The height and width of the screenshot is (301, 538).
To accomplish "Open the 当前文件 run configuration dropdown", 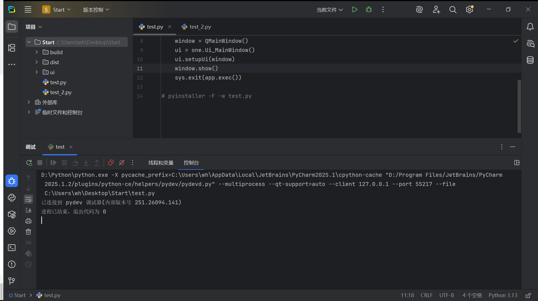I will [330, 10].
